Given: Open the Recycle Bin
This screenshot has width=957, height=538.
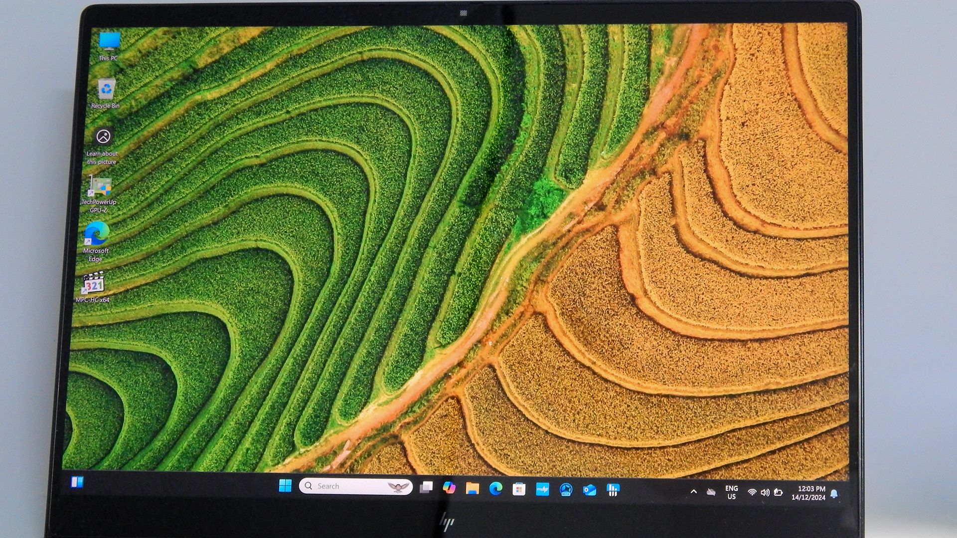Looking at the screenshot, I should point(106,90).
